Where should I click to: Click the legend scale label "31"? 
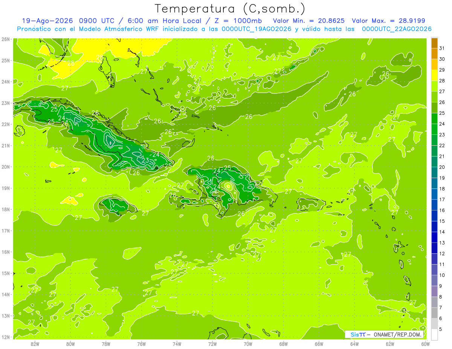442,48
